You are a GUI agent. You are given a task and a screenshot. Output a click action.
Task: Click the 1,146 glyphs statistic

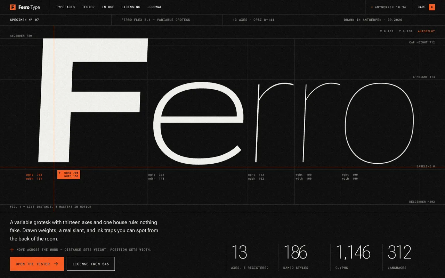[x=353, y=257]
